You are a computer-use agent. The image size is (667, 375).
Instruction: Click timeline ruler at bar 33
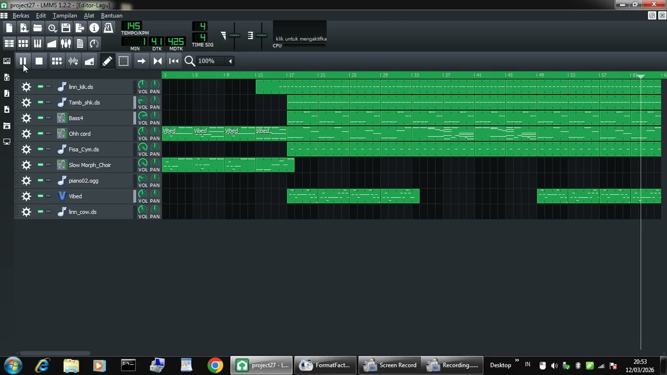pos(415,75)
